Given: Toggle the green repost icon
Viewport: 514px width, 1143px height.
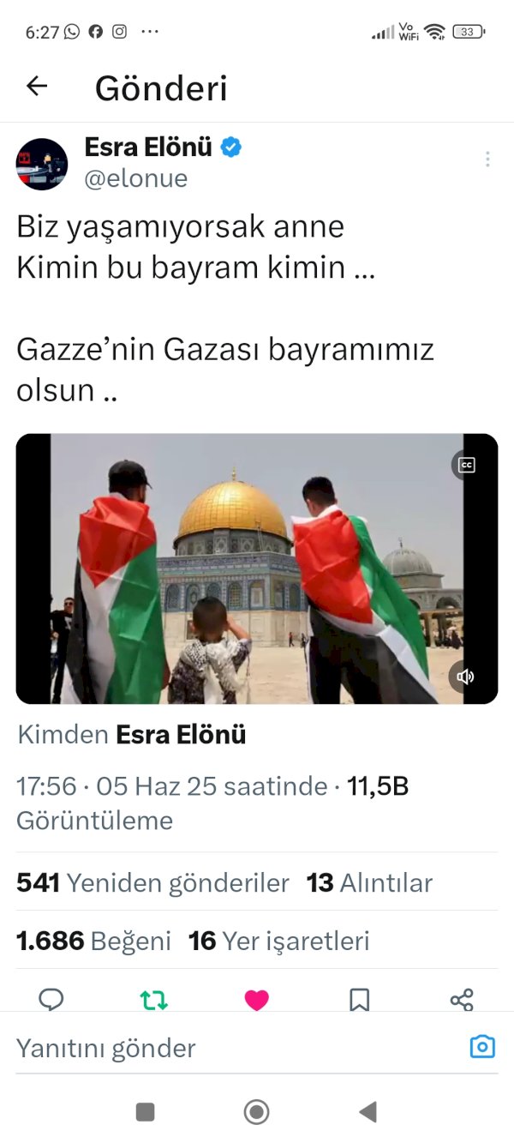Looking at the screenshot, I should click(x=154, y=999).
